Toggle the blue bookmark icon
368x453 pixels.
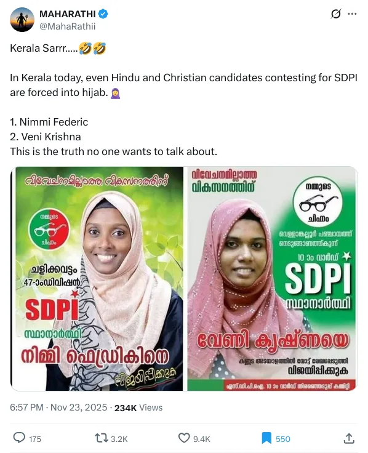266,438
